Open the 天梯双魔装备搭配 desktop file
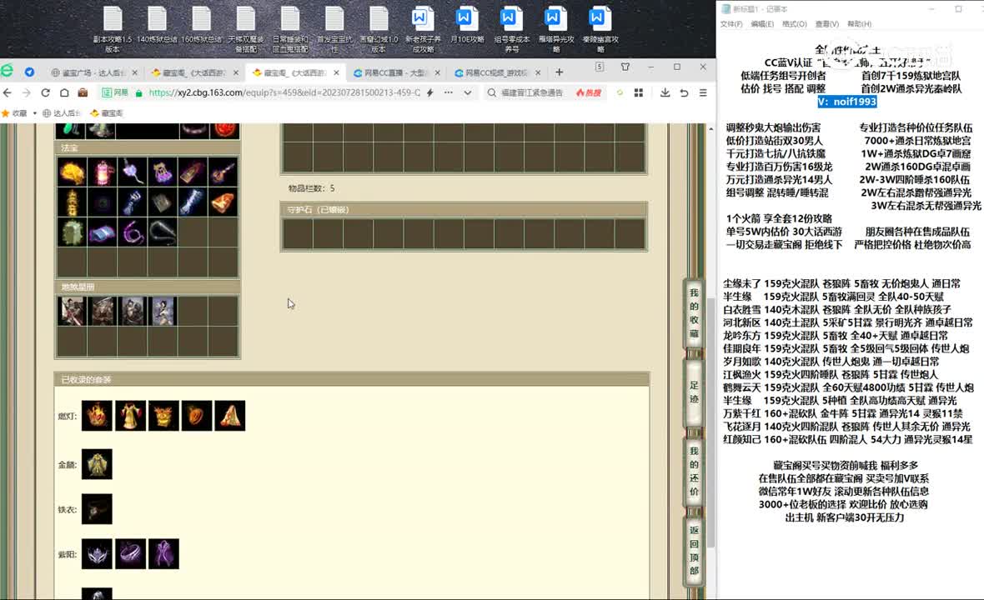This screenshot has width=984, height=600. click(246, 29)
